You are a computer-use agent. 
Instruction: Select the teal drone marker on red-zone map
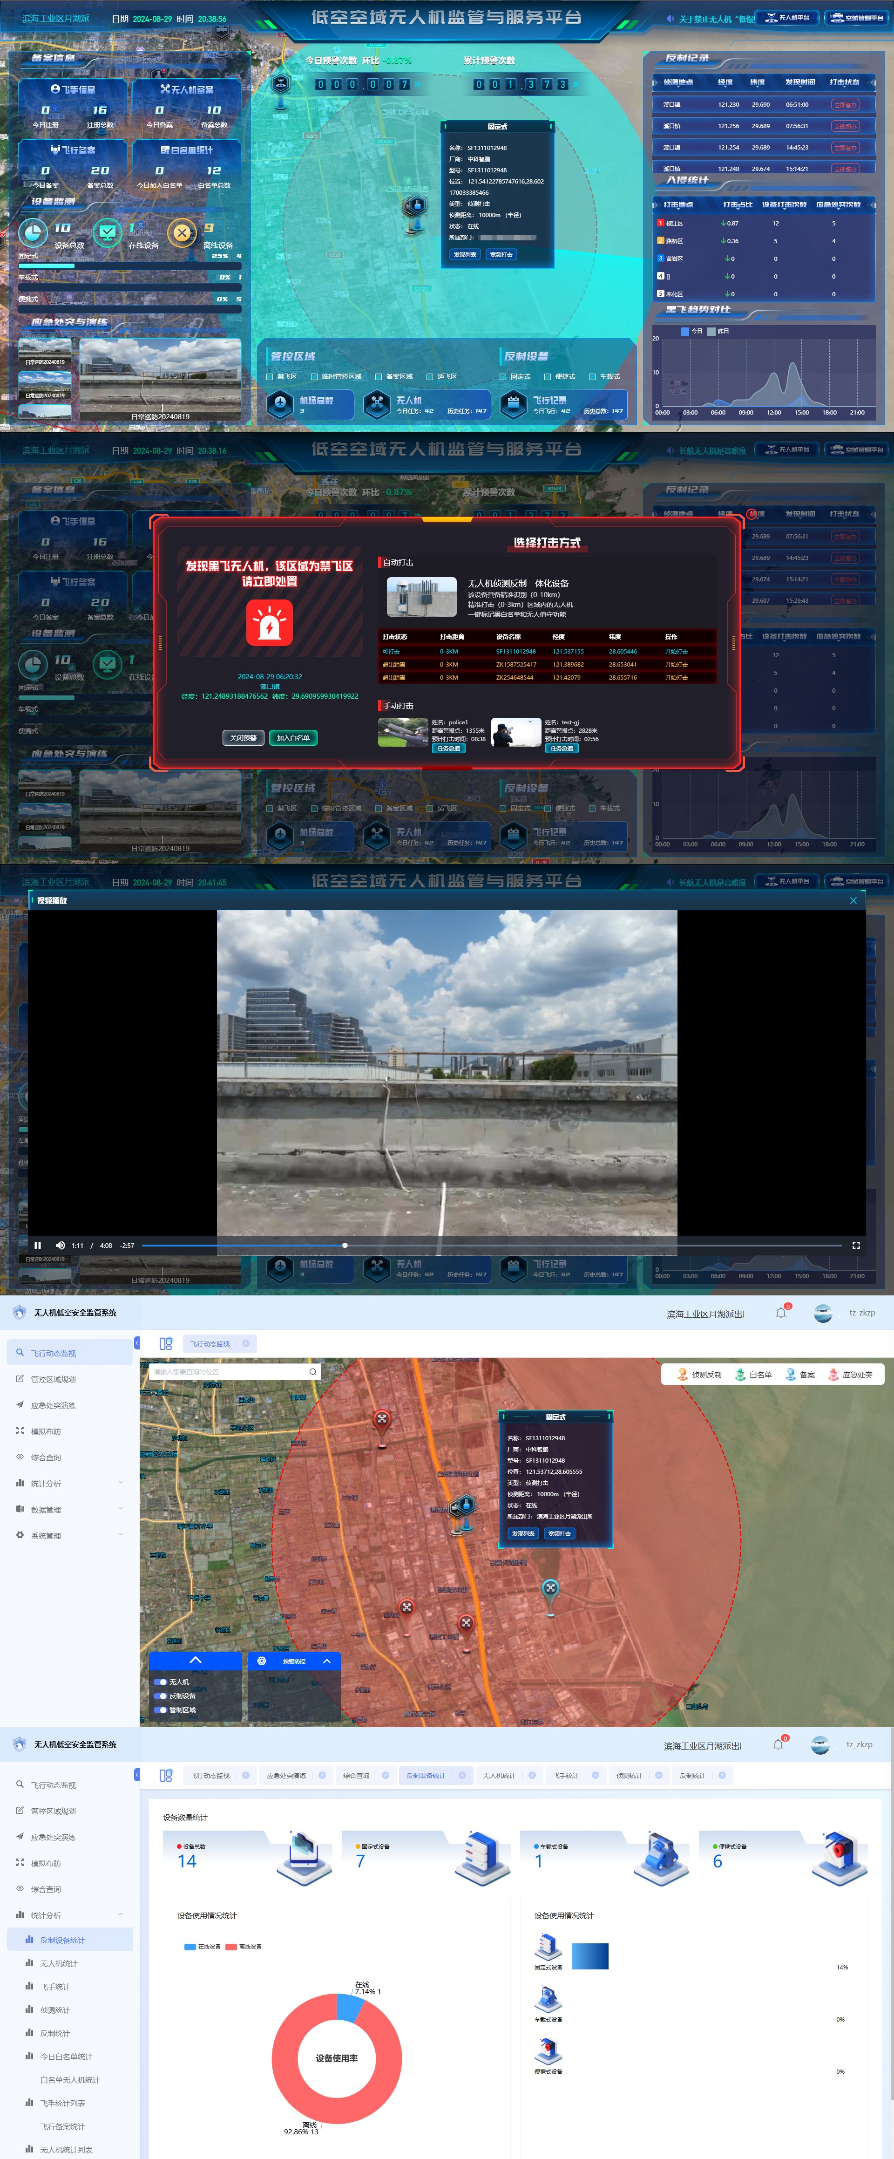pos(549,1589)
